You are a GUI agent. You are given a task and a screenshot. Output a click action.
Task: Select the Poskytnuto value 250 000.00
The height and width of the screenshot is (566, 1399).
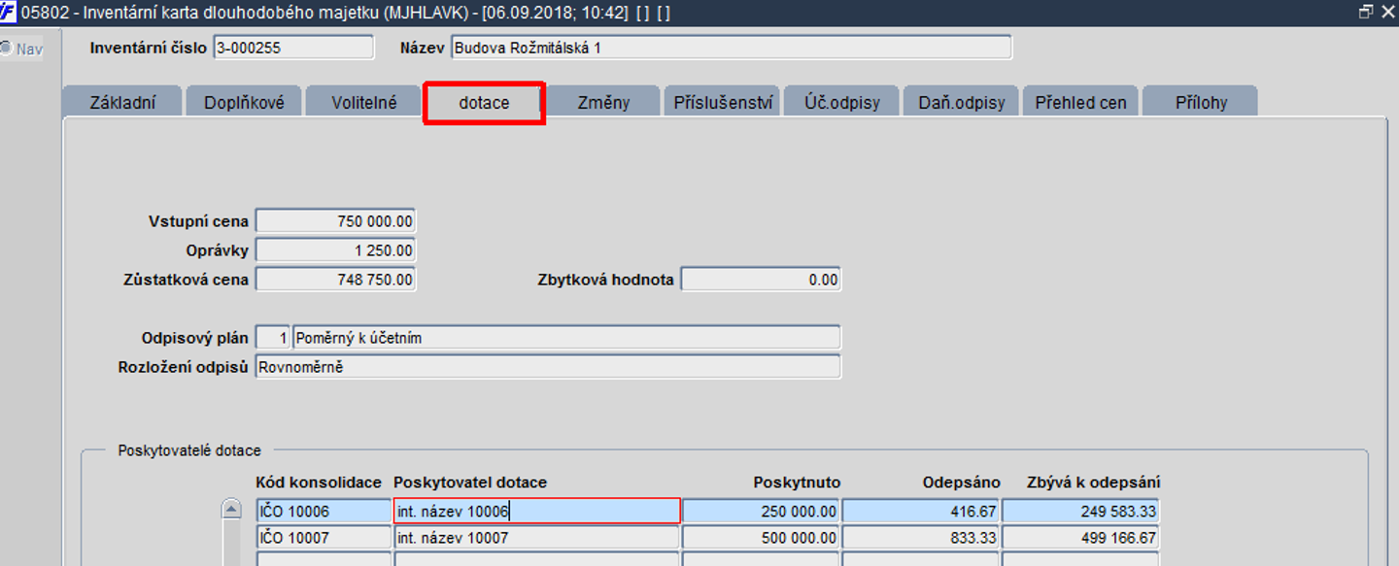click(761, 511)
